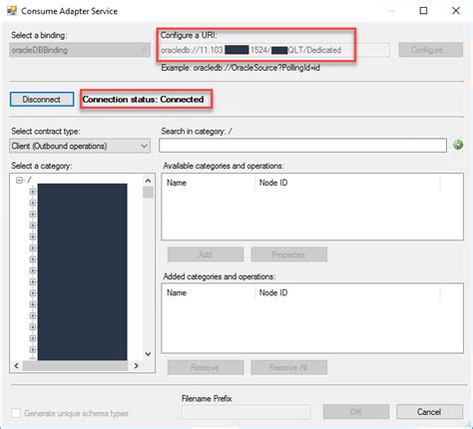Click the Filename Prefix input field
Screen dimensions: 473x429
[x=245, y=412]
